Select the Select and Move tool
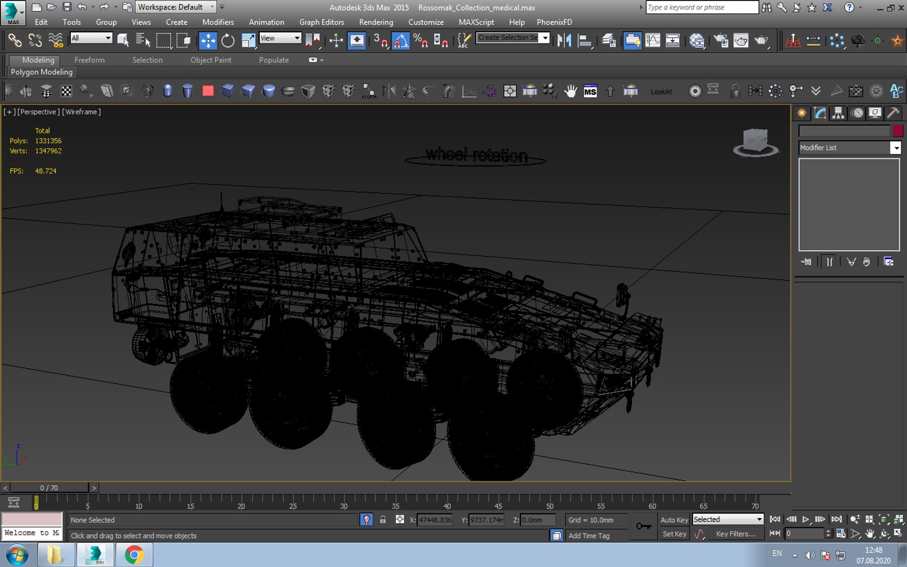This screenshot has height=567, width=907. coord(208,40)
